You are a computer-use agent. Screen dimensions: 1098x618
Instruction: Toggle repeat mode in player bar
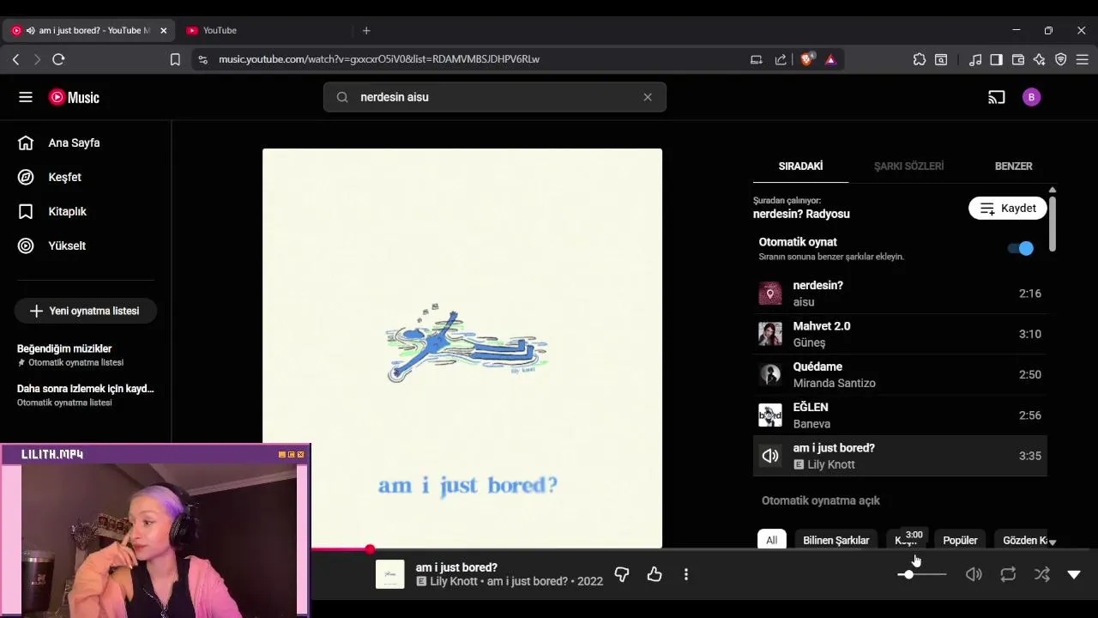point(1008,574)
